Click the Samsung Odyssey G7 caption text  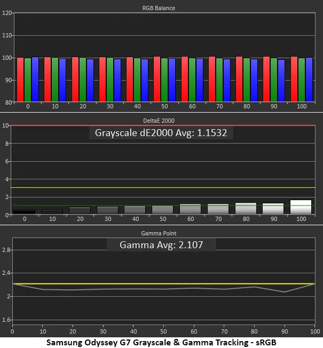pyautogui.click(x=161, y=342)
